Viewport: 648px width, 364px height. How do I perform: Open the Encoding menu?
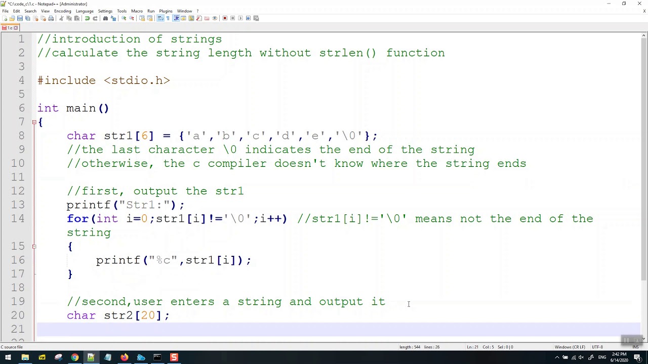tap(63, 11)
